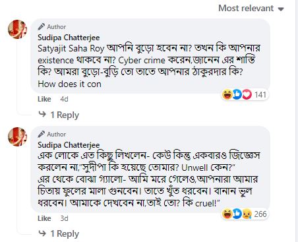The width and height of the screenshot is (298, 242).
Task: Click the first comment's profile picture
Action: tap(18, 29)
